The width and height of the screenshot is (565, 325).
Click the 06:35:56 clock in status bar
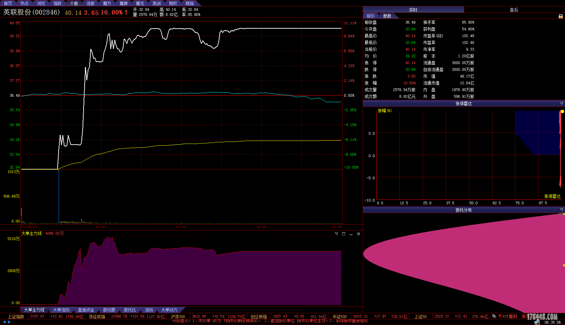coord(553,322)
